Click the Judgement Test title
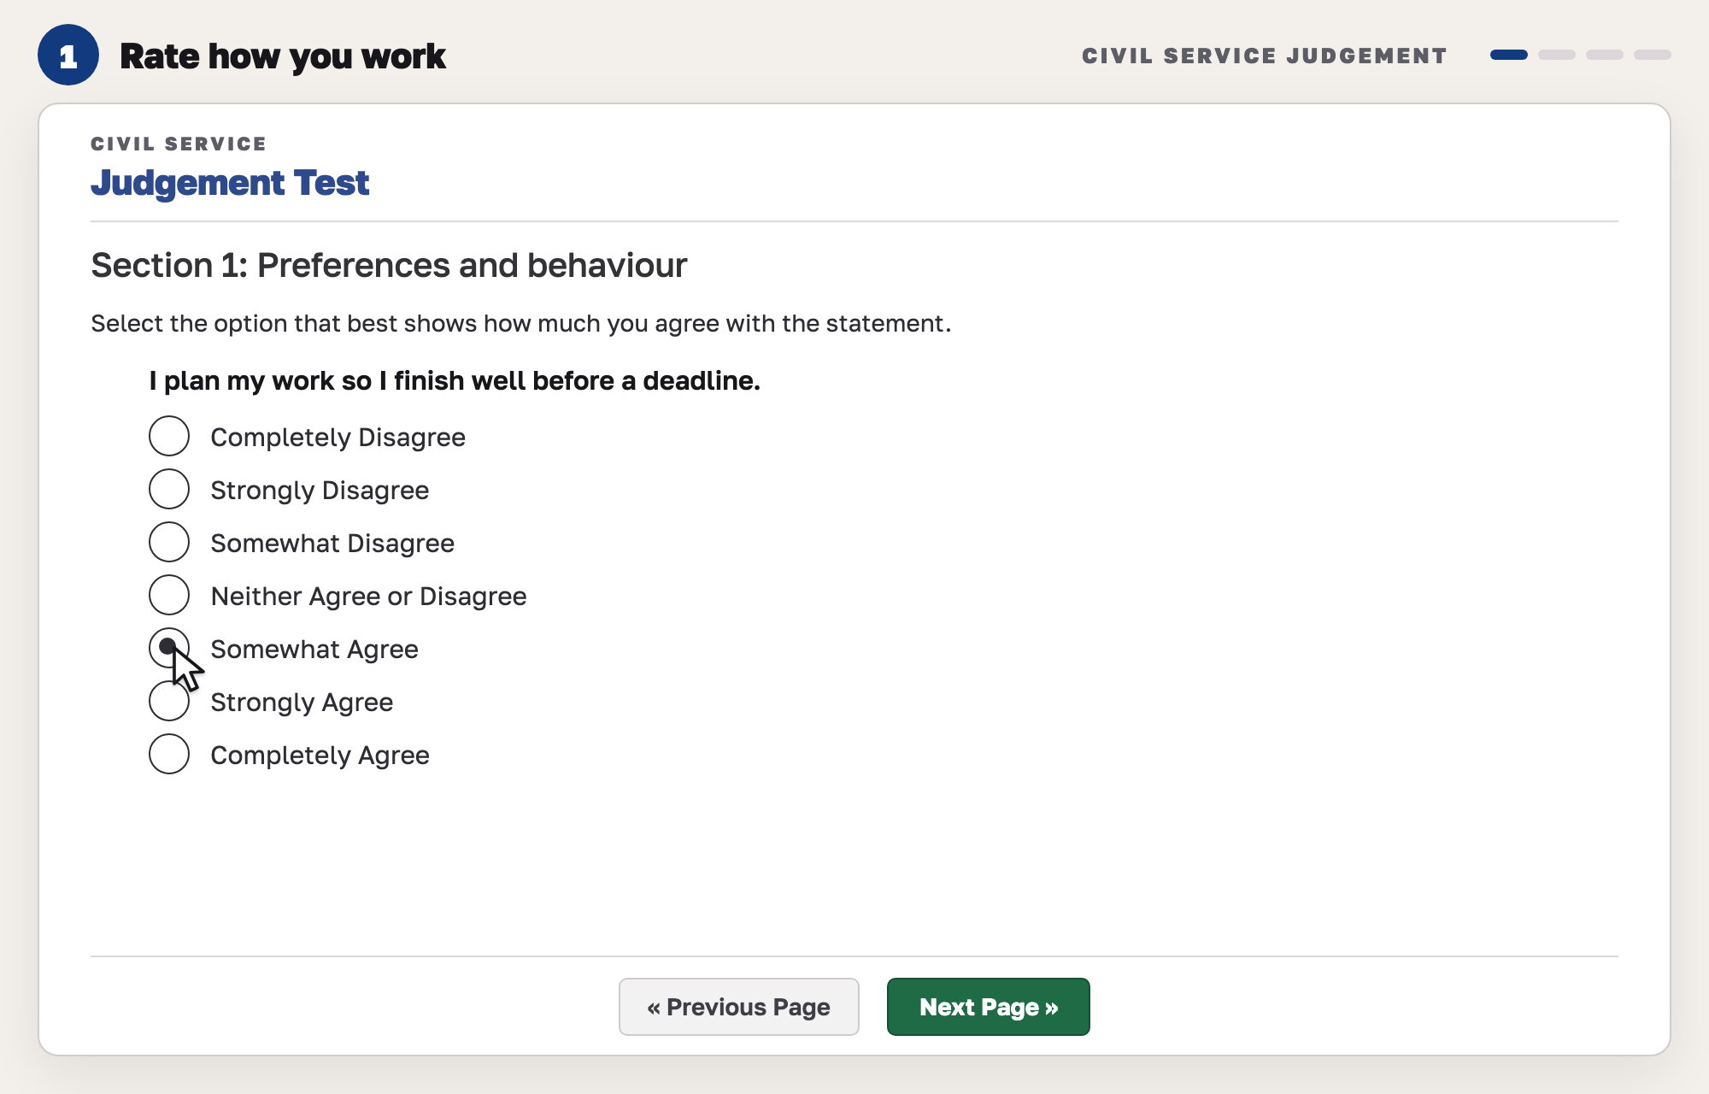The image size is (1709, 1094). [x=230, y=183]
